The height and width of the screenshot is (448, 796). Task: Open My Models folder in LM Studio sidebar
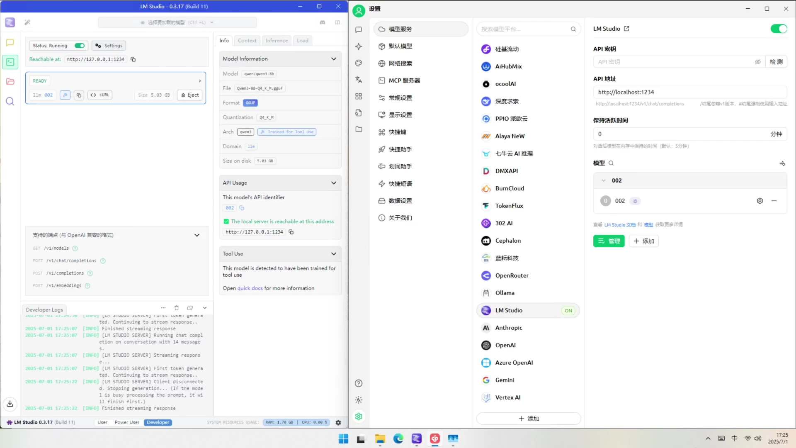click(x=10, y=82)
